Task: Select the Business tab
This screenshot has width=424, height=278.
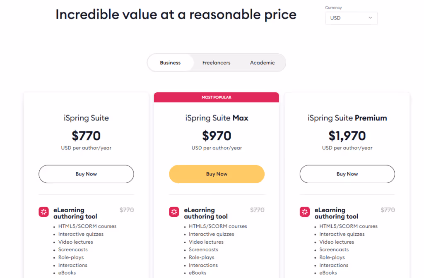Action: coord(170,62)
